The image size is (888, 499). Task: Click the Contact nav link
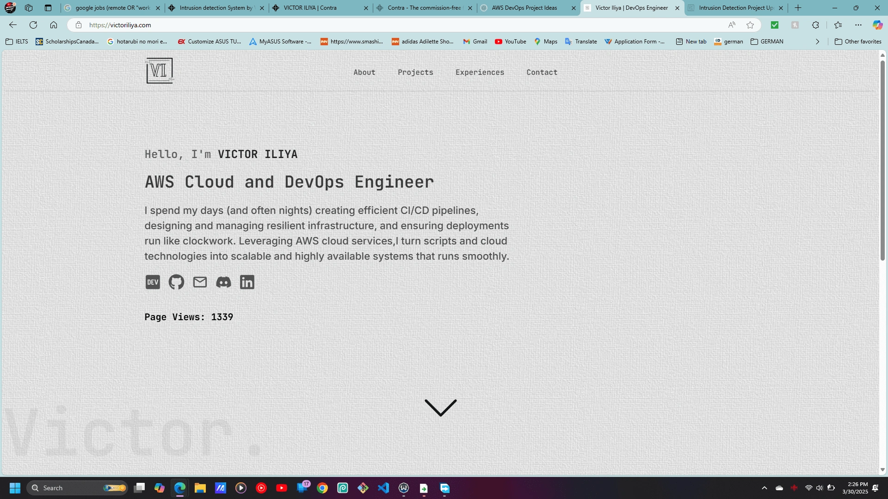[542, 73]
